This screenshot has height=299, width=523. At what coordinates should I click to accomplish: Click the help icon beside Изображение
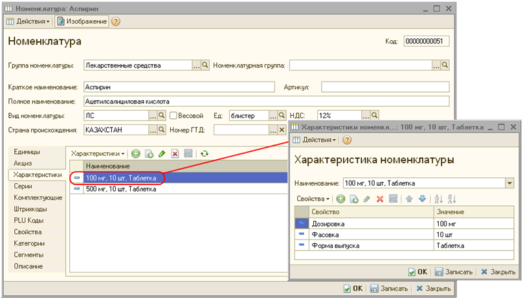click(x=116, y=21)
